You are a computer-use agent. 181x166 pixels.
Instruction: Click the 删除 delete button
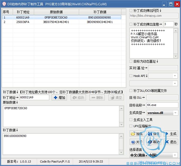click(97, 98)
